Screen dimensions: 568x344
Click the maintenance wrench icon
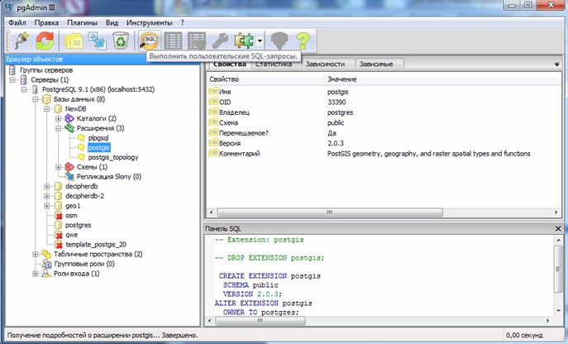[220, 41]
